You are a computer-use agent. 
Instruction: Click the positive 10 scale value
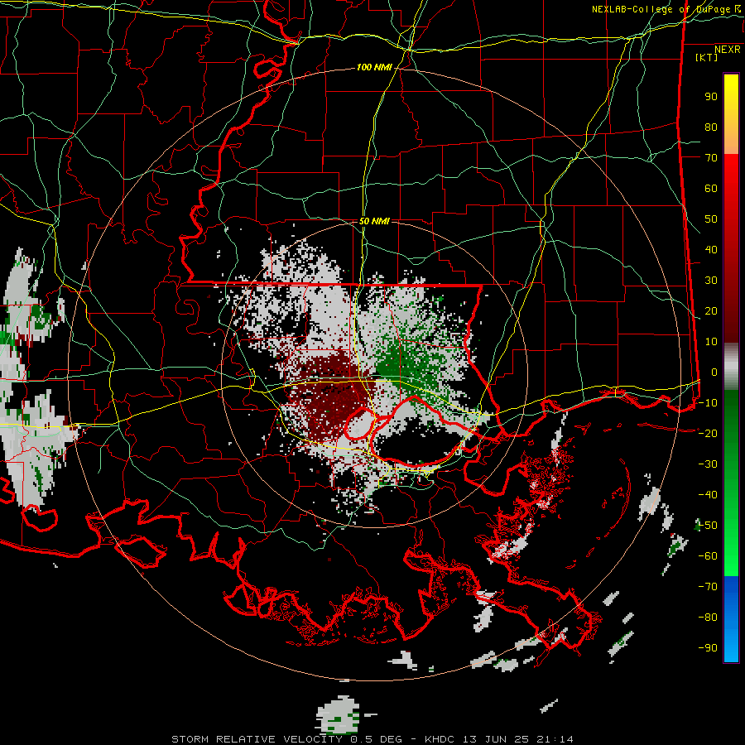(711, 342)
